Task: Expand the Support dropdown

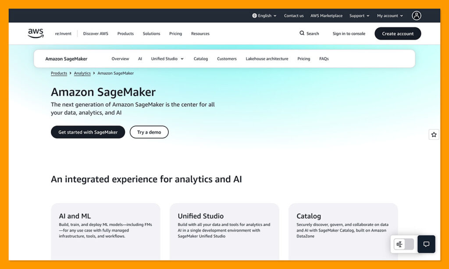Action: pos(360,16)
